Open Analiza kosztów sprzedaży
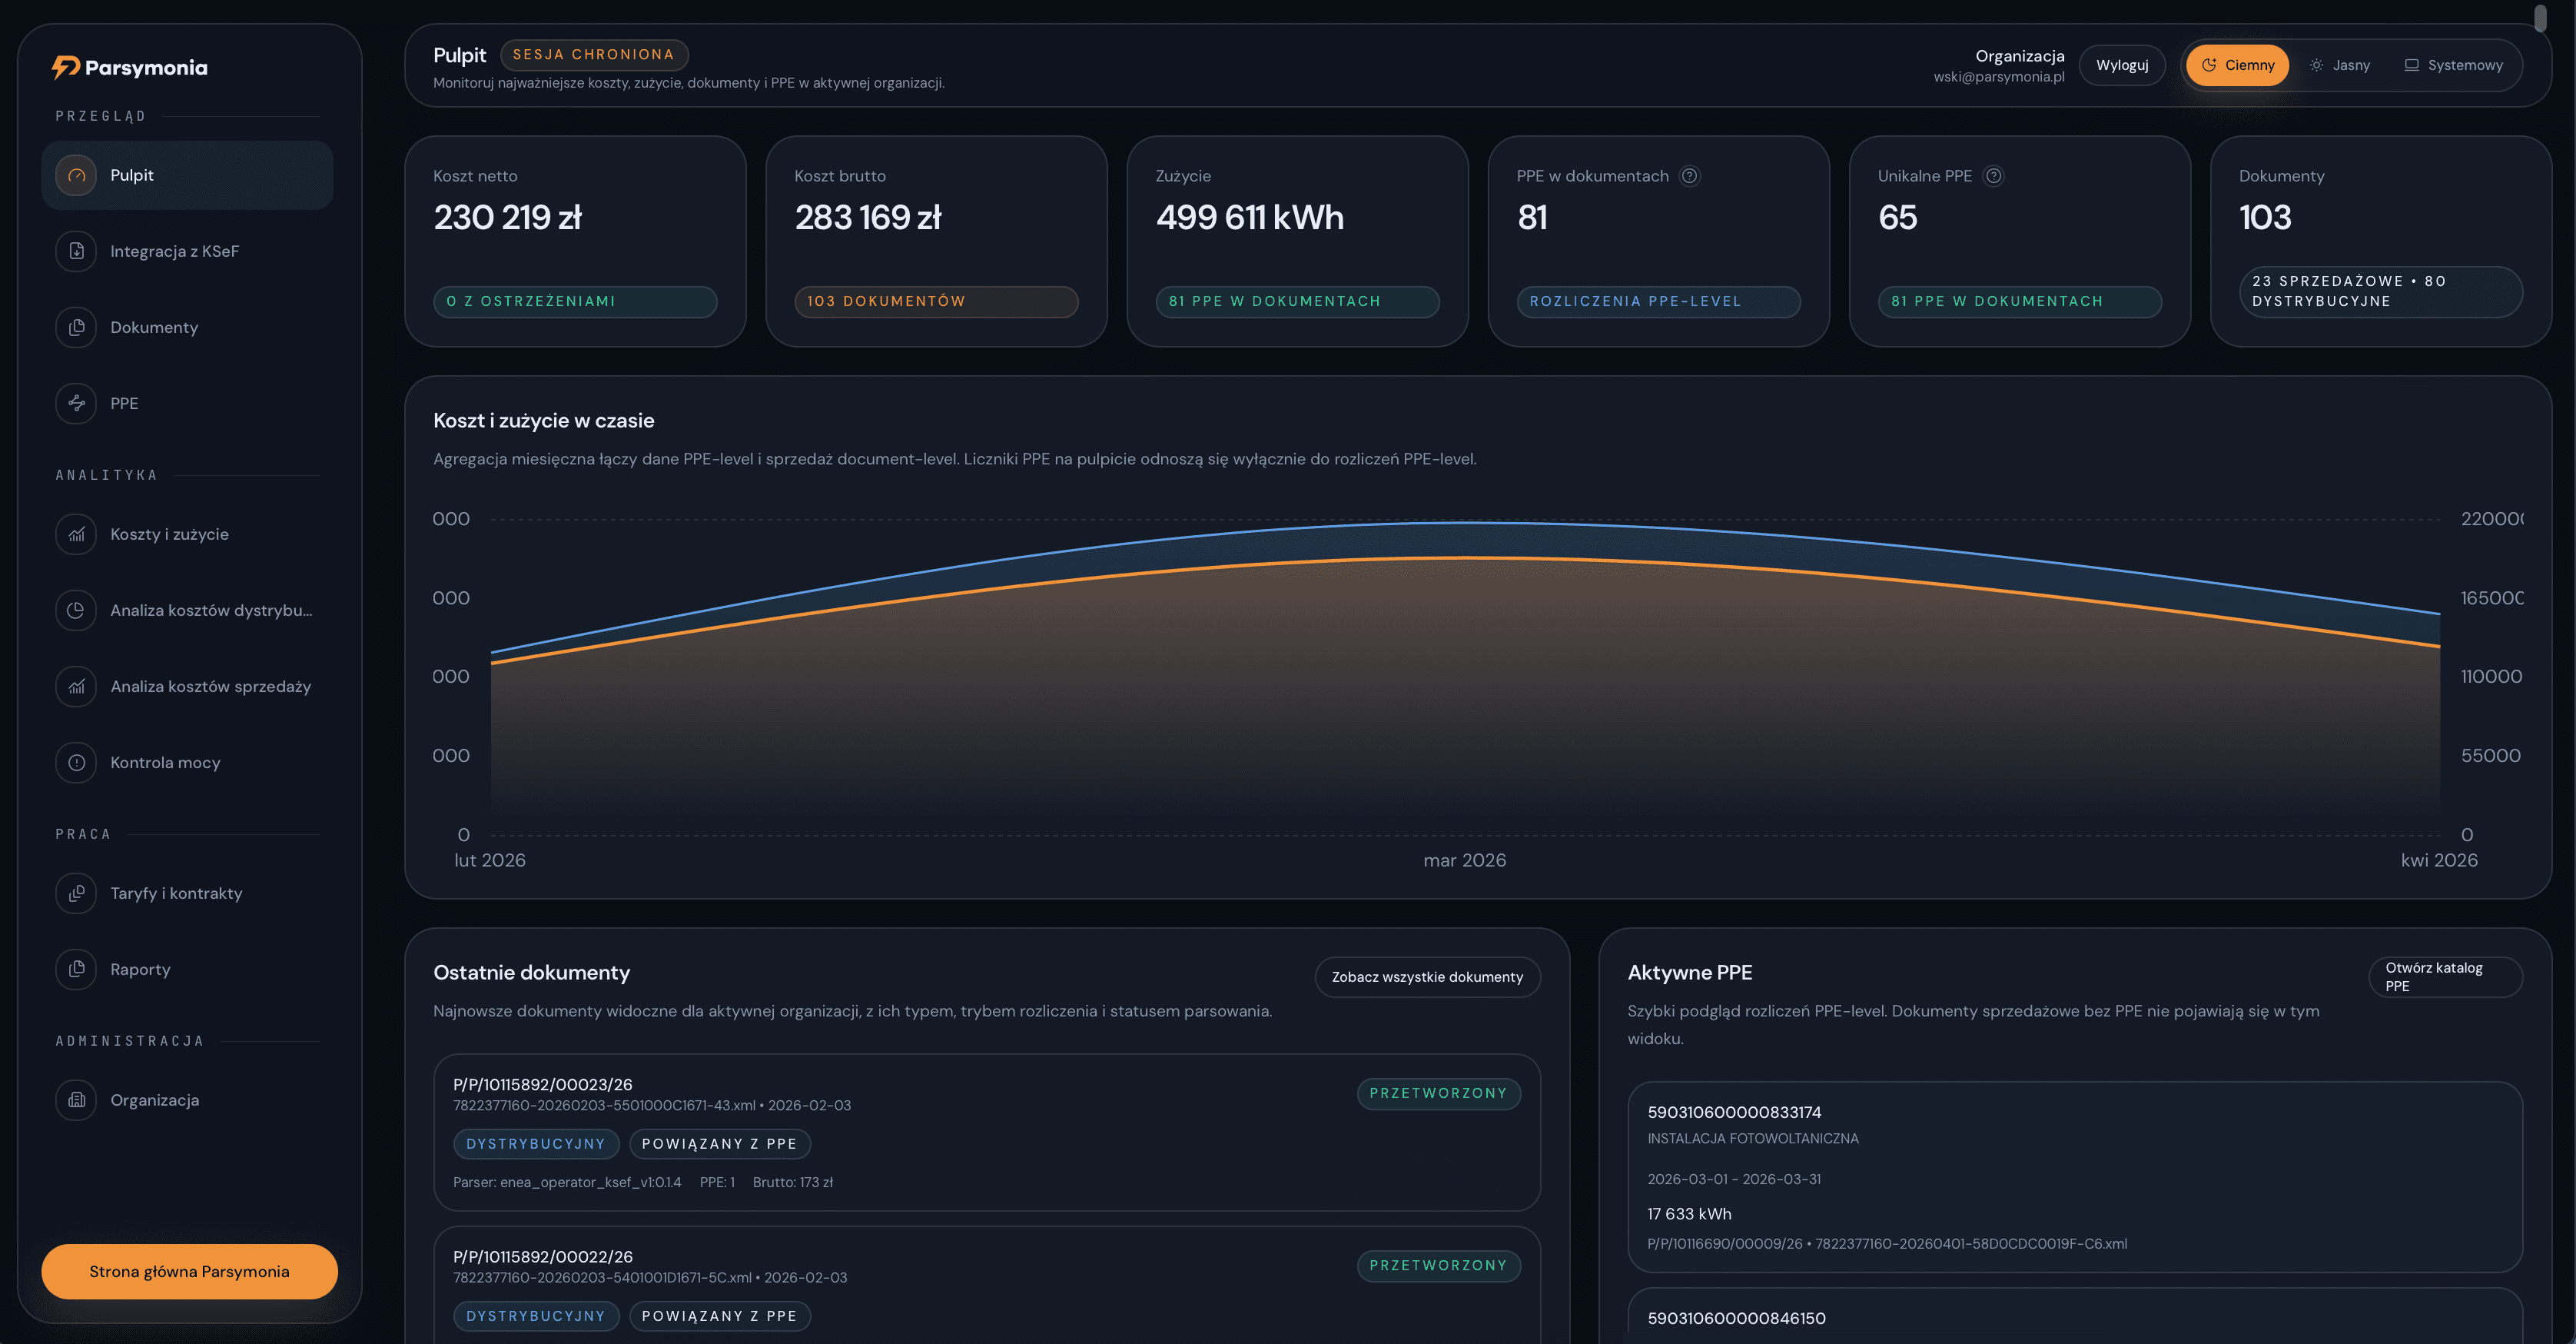Screen dimensions: 2576x1344 [187, 687]
